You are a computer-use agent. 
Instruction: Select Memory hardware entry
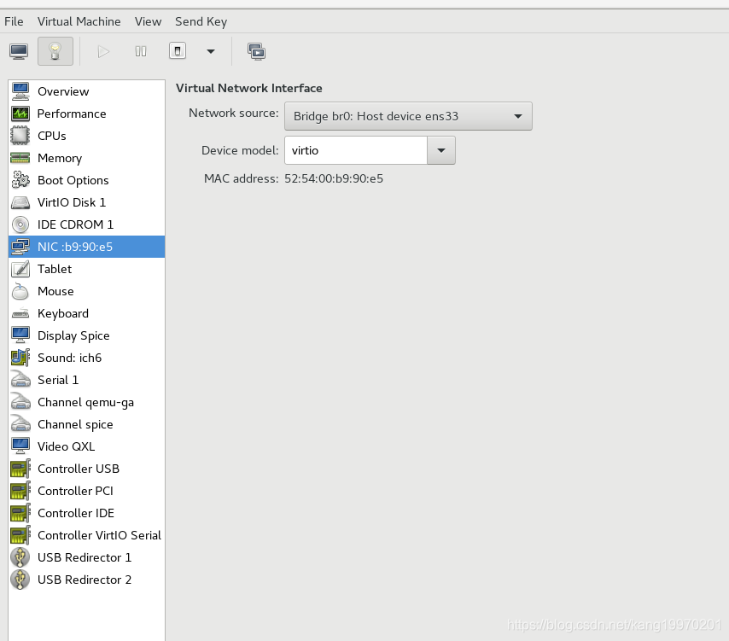(x=87, y=158)
